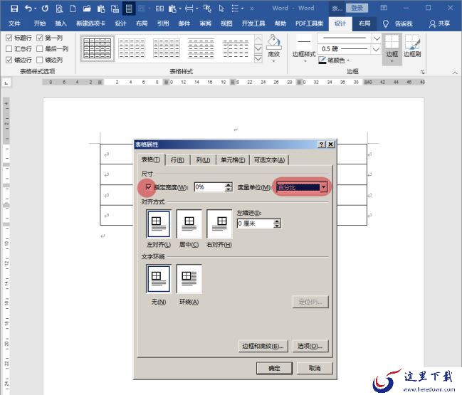Switch to the Row (行) dialog tab

tap(177, 160)
